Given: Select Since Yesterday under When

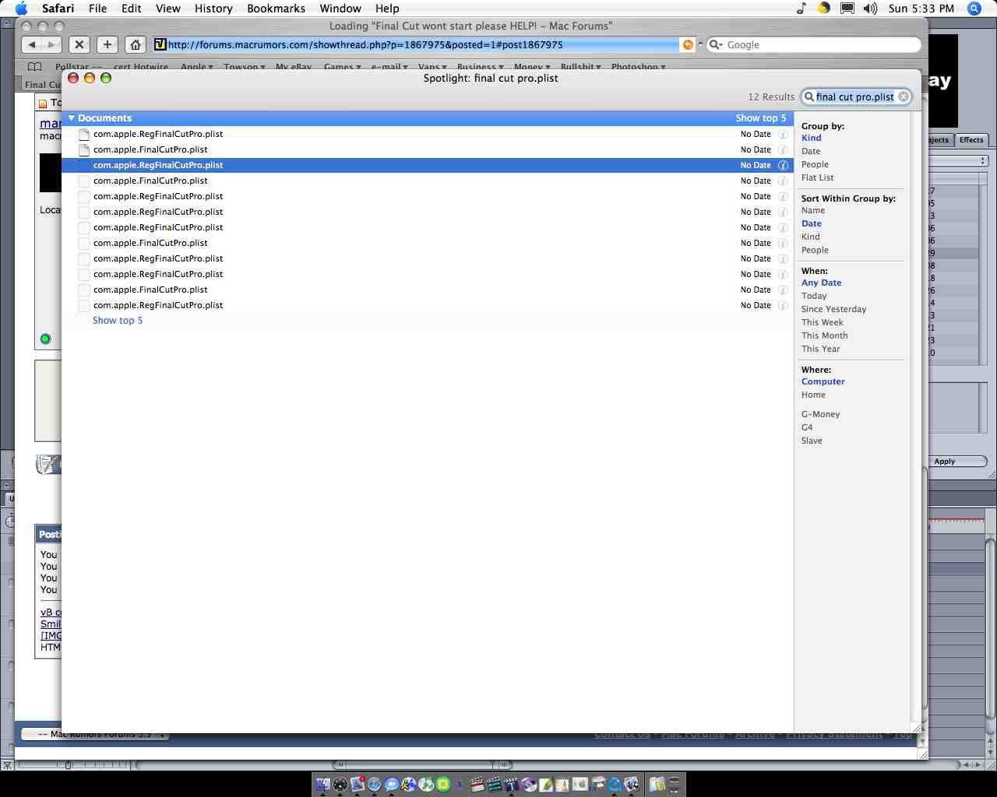Looking at the screenshot, I should pyautogui.click(x=833, y=309).
